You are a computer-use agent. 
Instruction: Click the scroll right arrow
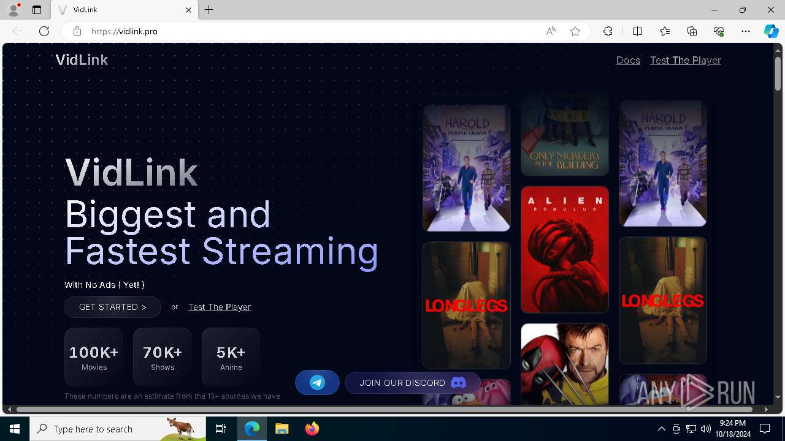[x=765, y=409]
